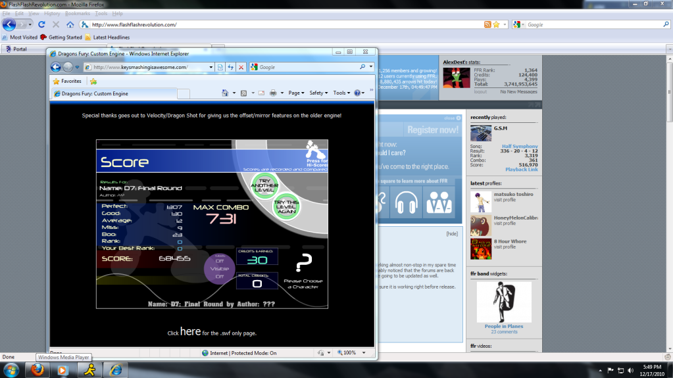
Task: Open Firefox Bookmarks menu
Action: coord(78,13)
